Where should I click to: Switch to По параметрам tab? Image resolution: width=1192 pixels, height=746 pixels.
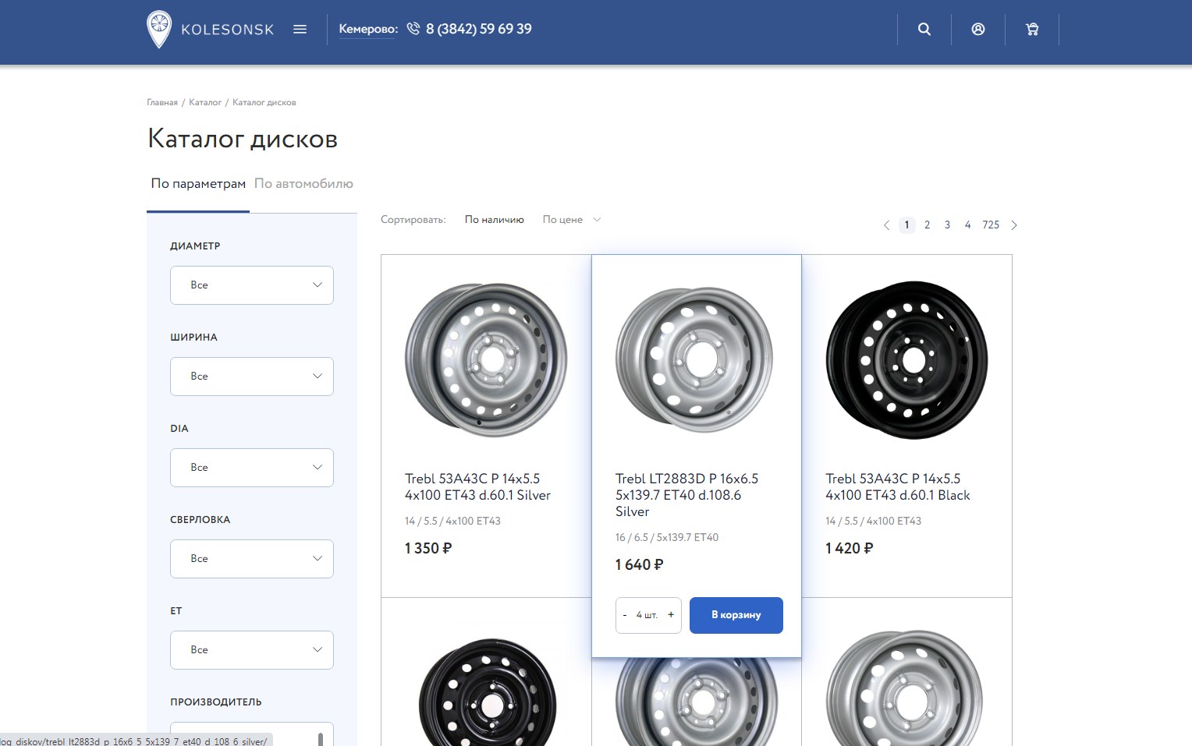click(x=198, y=184)
